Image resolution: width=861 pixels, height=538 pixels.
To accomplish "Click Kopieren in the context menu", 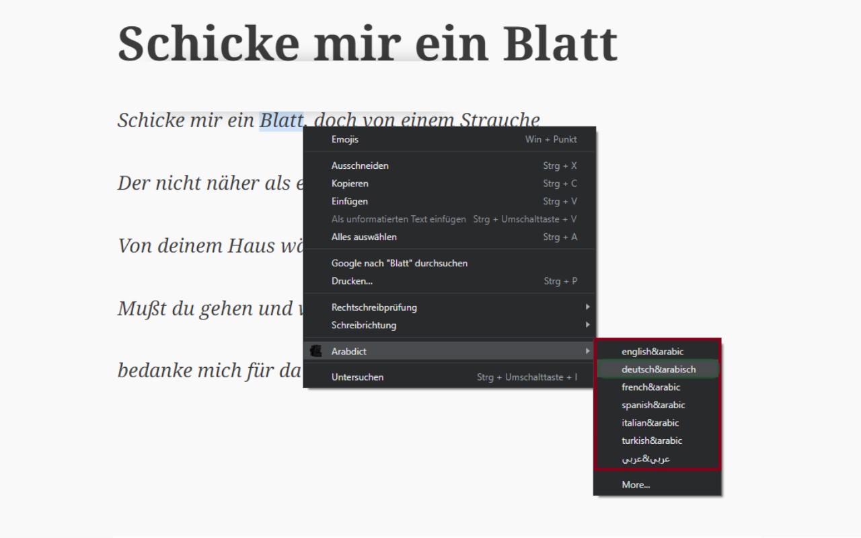I will (x=350, y=184).
